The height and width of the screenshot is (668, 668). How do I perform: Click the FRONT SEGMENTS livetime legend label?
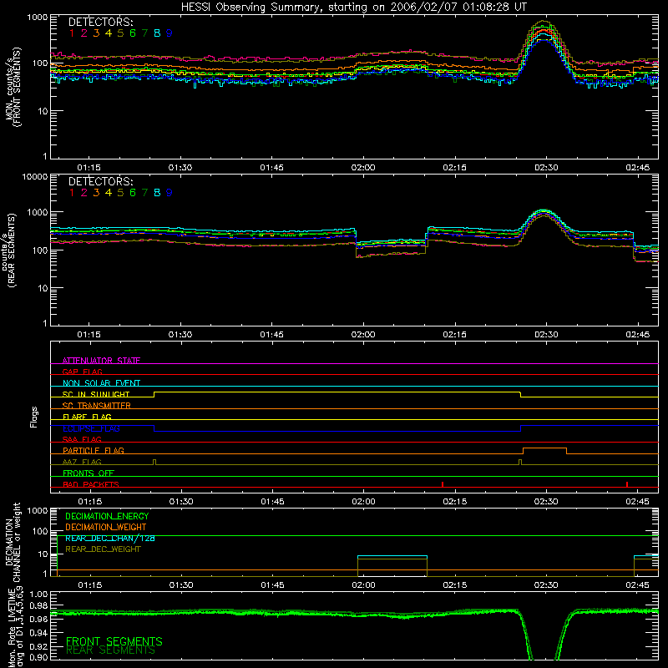[114, 641]
